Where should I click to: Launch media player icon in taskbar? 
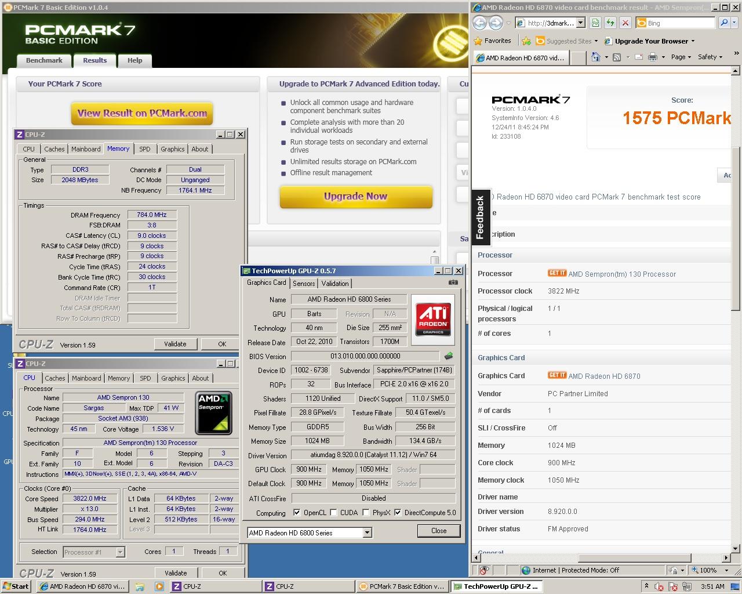point(159,586)
